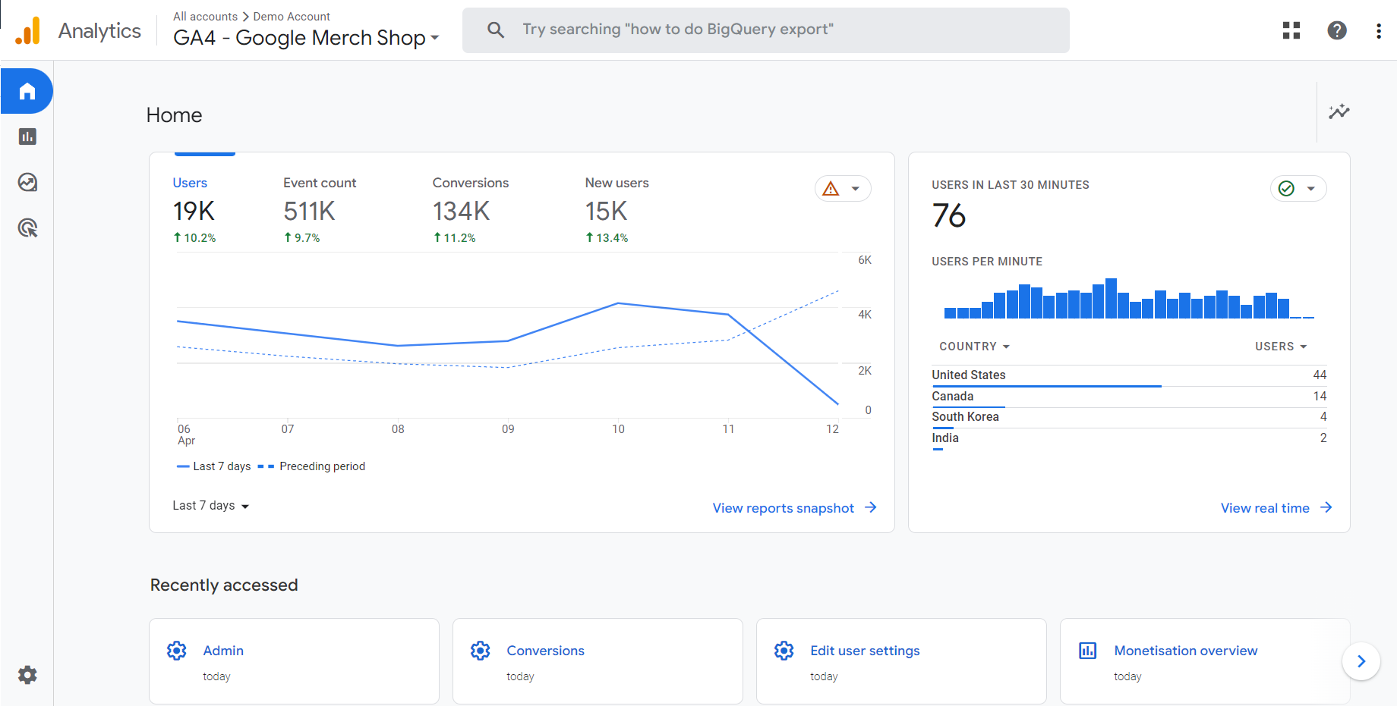Open the Google apps grid icon
1397x706 pixels.
tap(1291, 30)
